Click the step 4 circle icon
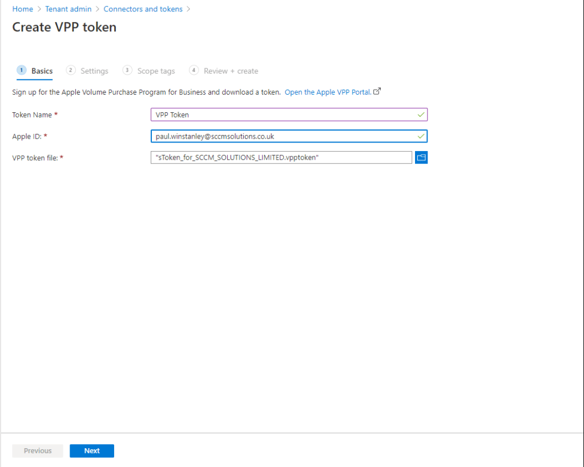The height and width of the screenshot is (467, 584). (194, 70)
